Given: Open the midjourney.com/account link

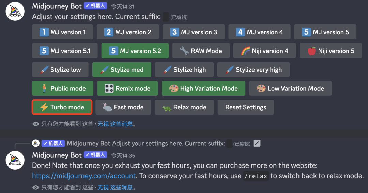Looking at the screenshot, I should (84, 176).
